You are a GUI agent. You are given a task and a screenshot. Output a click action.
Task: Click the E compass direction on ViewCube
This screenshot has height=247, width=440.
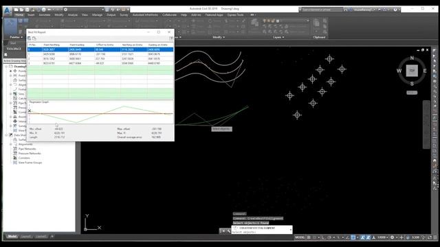pos(425,71)
